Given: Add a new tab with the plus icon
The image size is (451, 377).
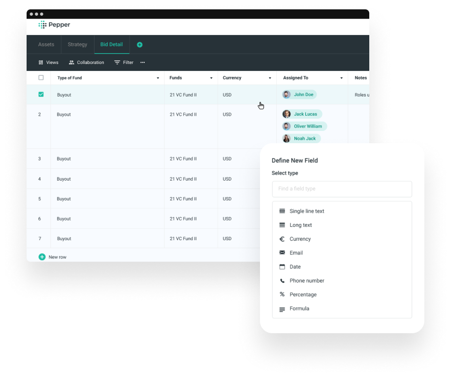Looking at the screenshot, I should coord(139,45).
